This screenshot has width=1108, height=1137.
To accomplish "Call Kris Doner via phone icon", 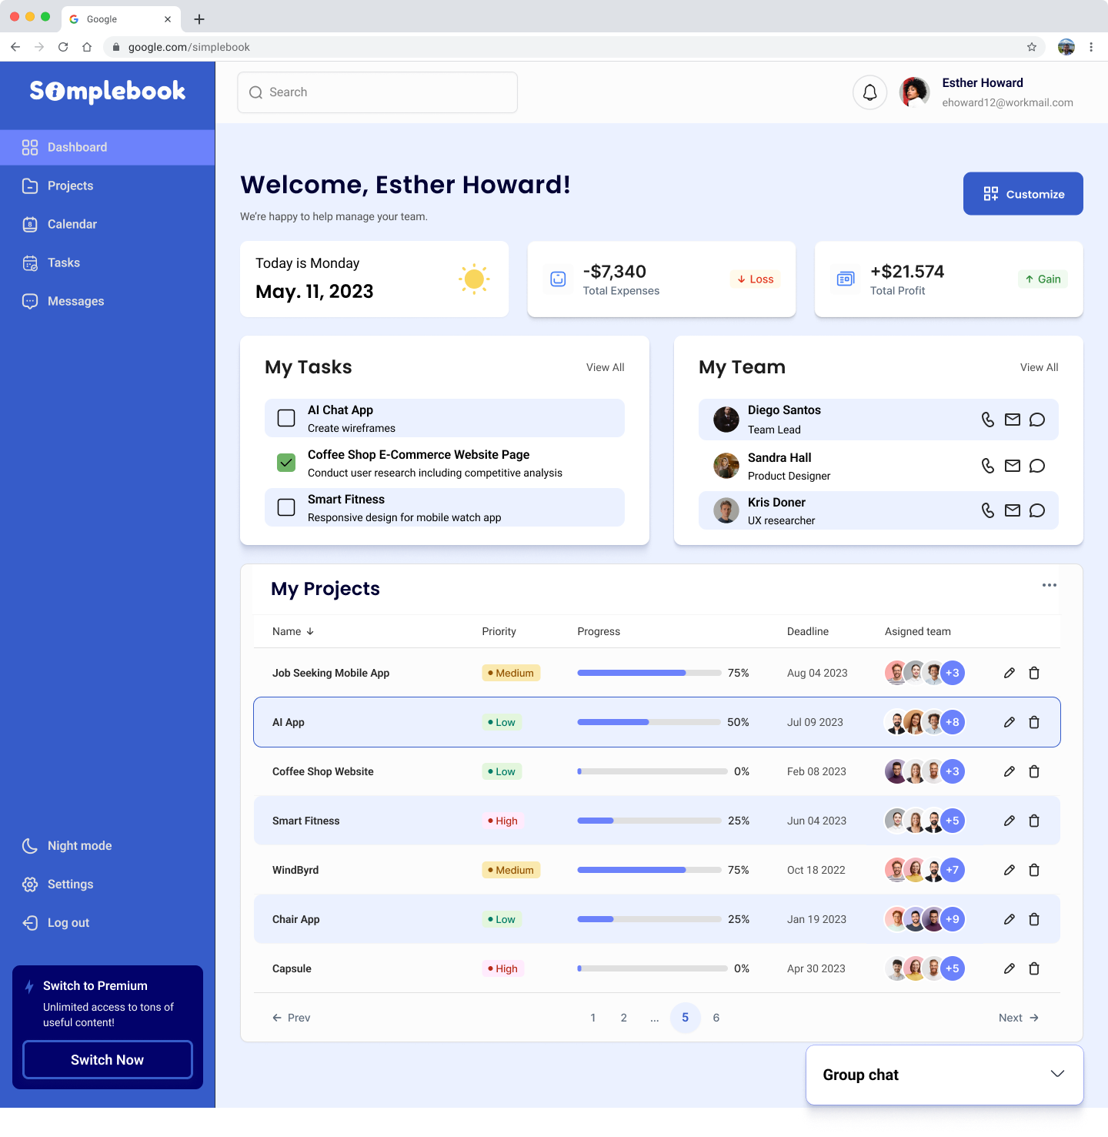I will click(988, 510).
